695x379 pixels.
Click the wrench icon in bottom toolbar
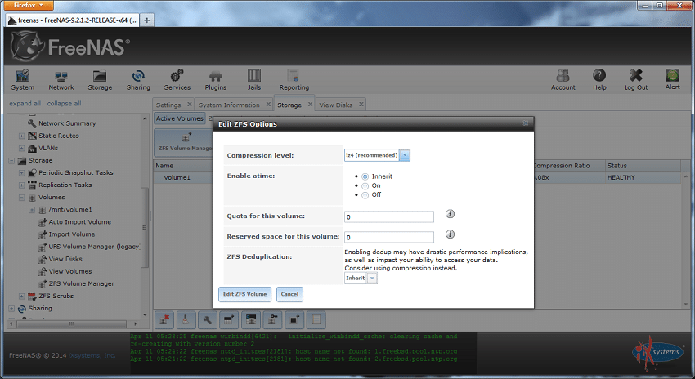(x=208, y=319)
